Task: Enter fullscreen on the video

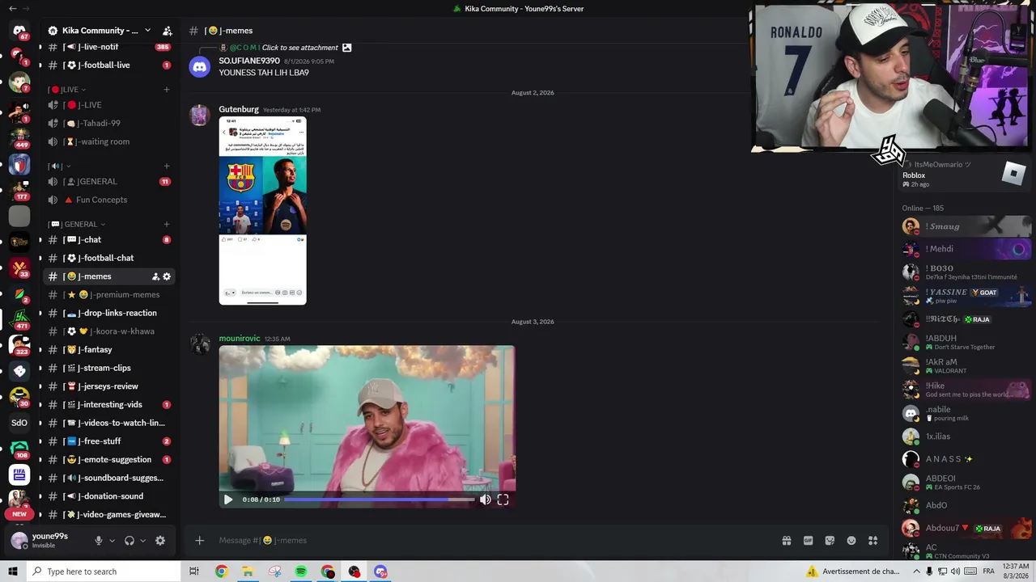Action: pyautogui.click(x=503, y=500)
